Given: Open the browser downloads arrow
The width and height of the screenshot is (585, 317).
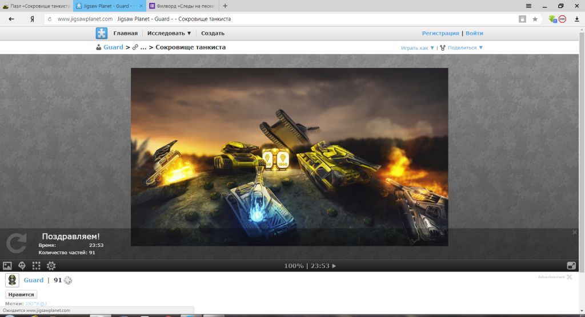Looking at the screenshot, I should (x=577, y=19).
